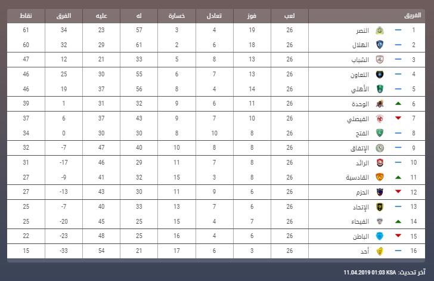This screenshot has height=281, width=434.
Task: Sort table by نقاط column header
Action: point(26,16)
